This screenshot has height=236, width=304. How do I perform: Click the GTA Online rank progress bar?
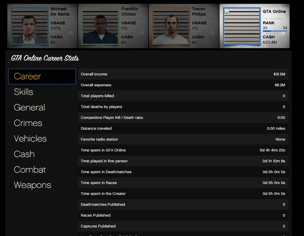(x=275, y=31)
